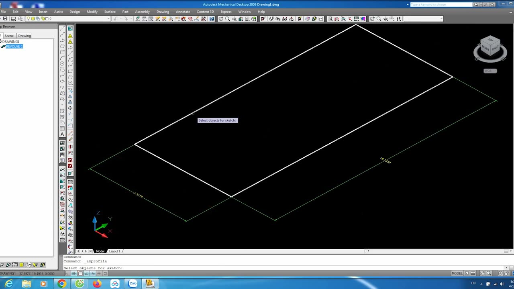Select the Text tool letter A icon
The image size is (514, 289).
(62, 134)
